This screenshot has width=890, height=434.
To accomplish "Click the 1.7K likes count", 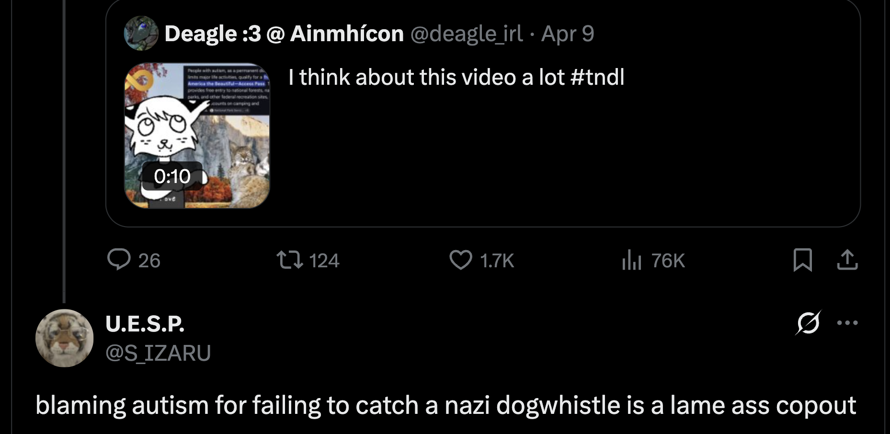I will (497, 261).
